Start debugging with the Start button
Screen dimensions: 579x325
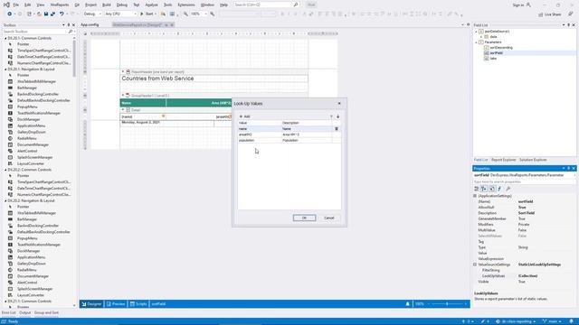(147, 14)
